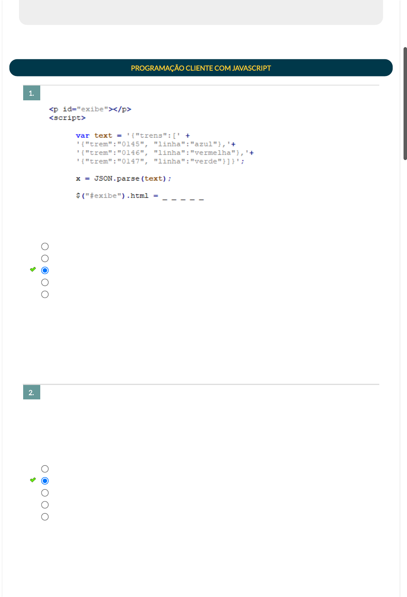Click the green checkmark icon in question 2
Viewport: 407px width, 597px height.
point(33,480)
